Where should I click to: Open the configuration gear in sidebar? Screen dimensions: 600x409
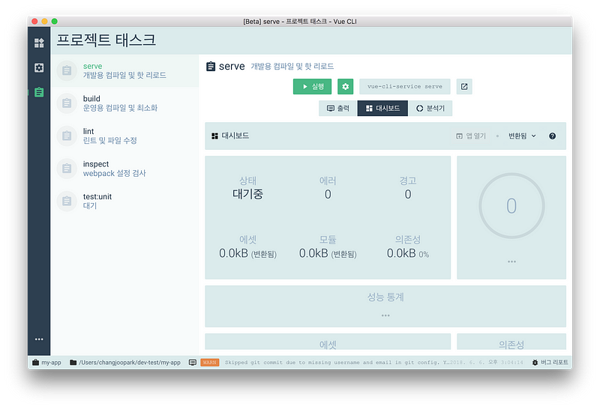[x=39, y=67]
